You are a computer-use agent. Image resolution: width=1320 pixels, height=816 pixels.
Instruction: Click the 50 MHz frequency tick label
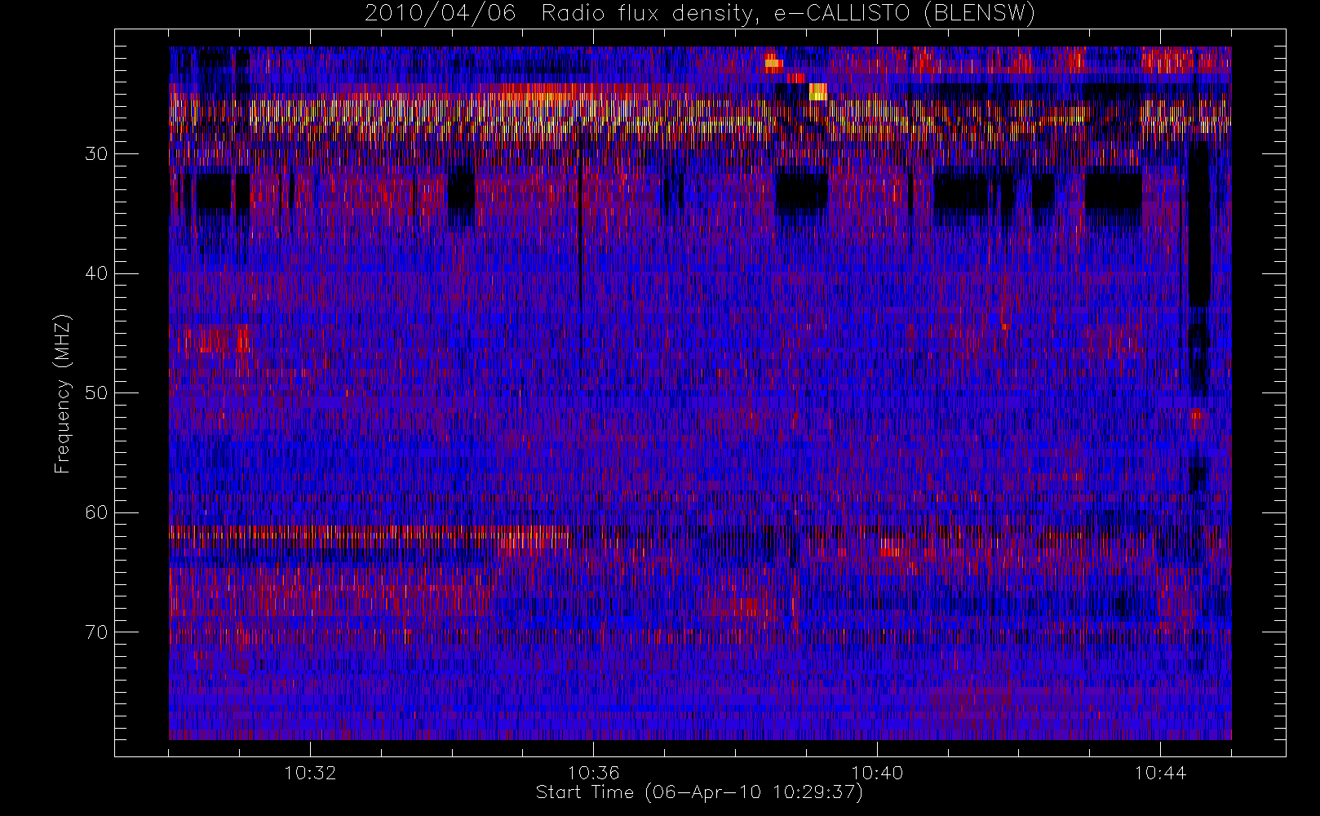click(96, 393)
